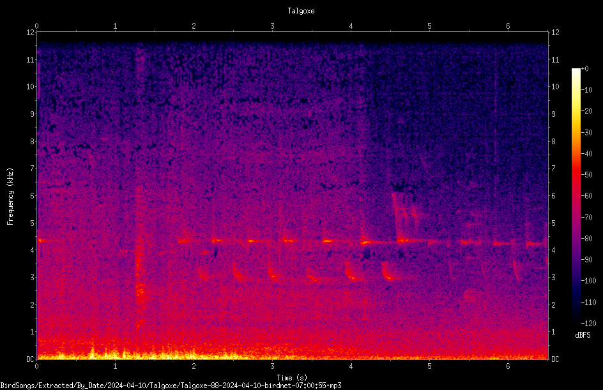Click the DC label on left axis
This screenshot has width=603, height=390.
point(31,359)
